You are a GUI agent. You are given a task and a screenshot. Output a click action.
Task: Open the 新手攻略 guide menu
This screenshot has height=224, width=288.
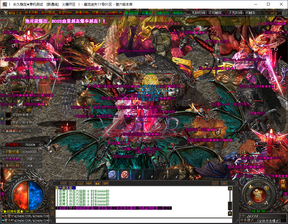[31, 13]
